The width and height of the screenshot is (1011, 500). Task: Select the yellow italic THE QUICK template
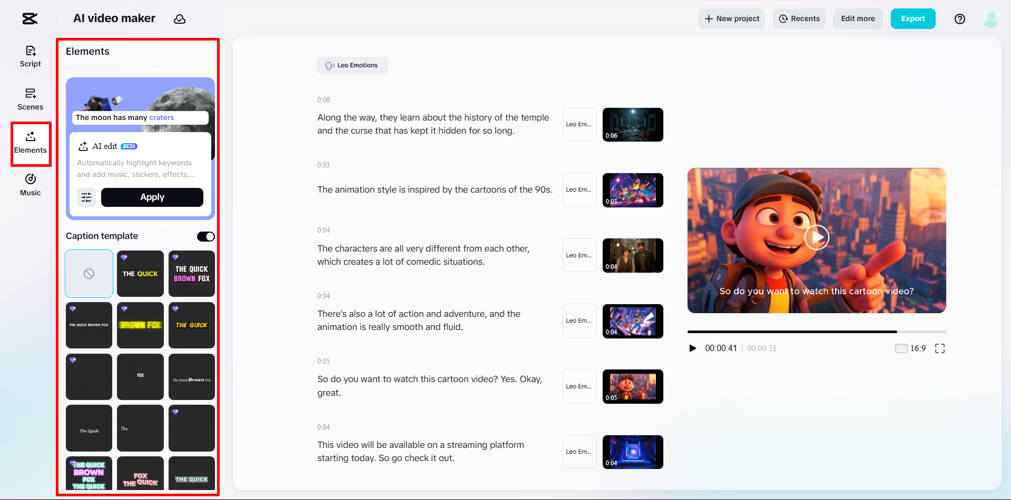(x=192, y=325)
